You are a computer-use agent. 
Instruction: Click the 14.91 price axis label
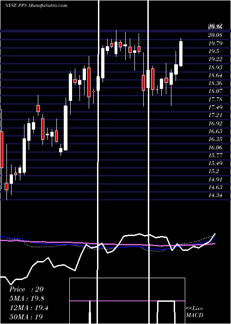pos(215,179)
